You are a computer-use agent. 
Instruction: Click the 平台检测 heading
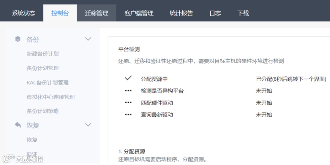coord(129,49)
